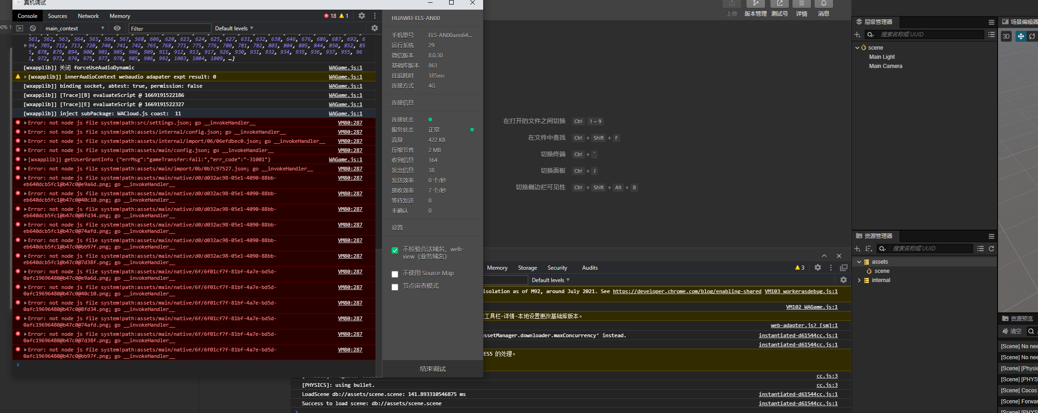Toggle the console sidebar panel icon
The width and height of the screenshot is (1038, 413).
coord(20,28)
